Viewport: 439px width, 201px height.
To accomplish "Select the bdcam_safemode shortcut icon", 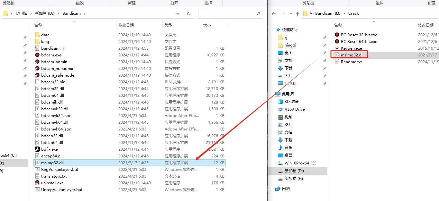I will [37, 75].
